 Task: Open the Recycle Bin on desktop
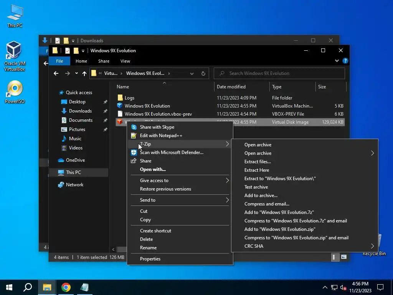coord(374,245)
